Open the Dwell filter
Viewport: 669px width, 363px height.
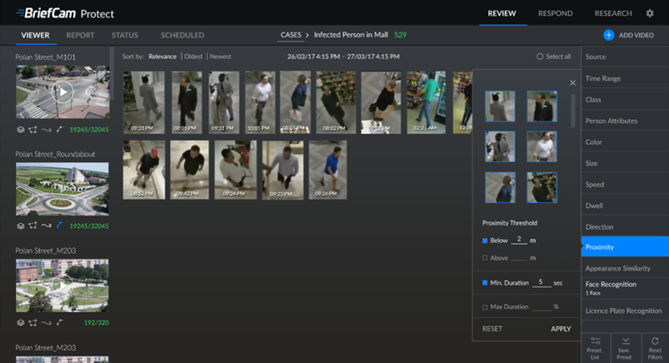(625, 206)
